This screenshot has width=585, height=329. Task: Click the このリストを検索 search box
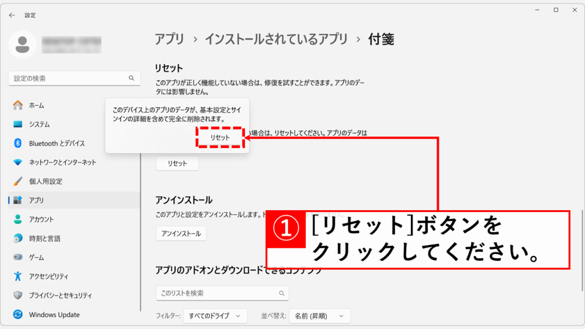tap(222, 293)
